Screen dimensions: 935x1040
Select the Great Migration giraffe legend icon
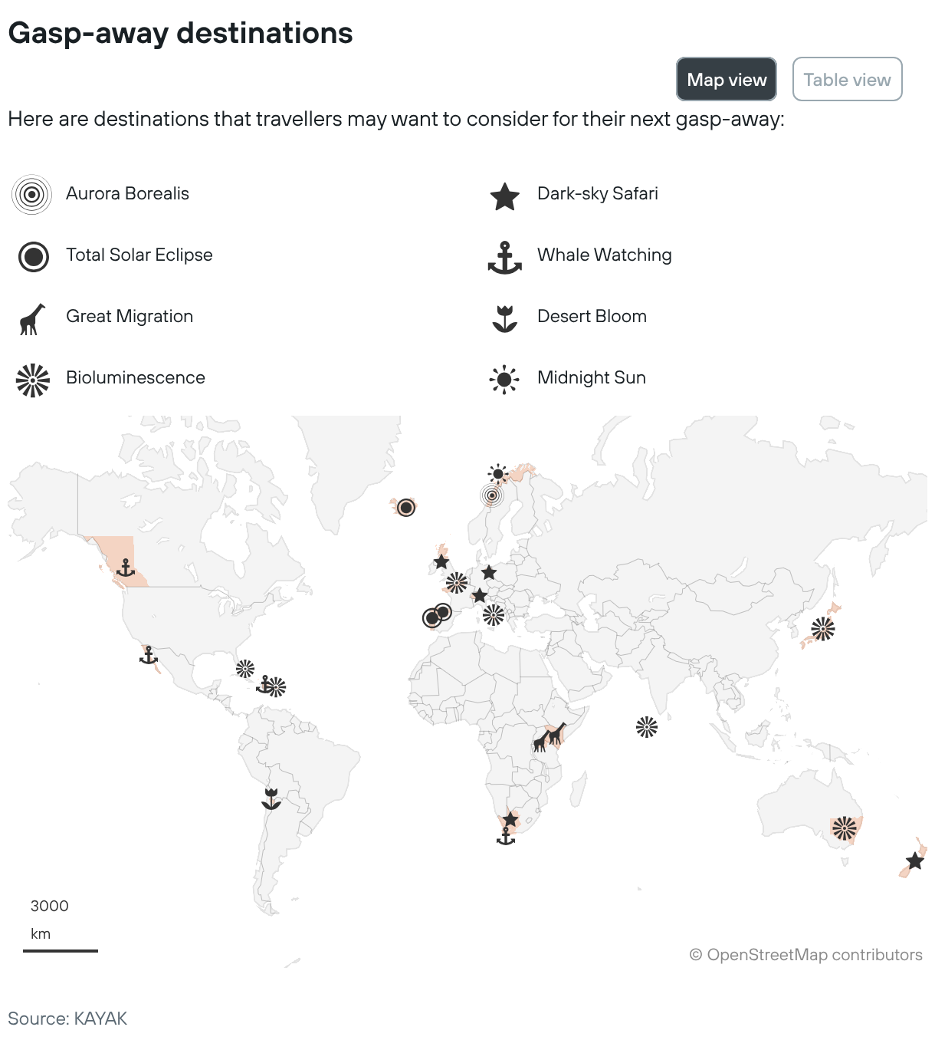(32, 318)
